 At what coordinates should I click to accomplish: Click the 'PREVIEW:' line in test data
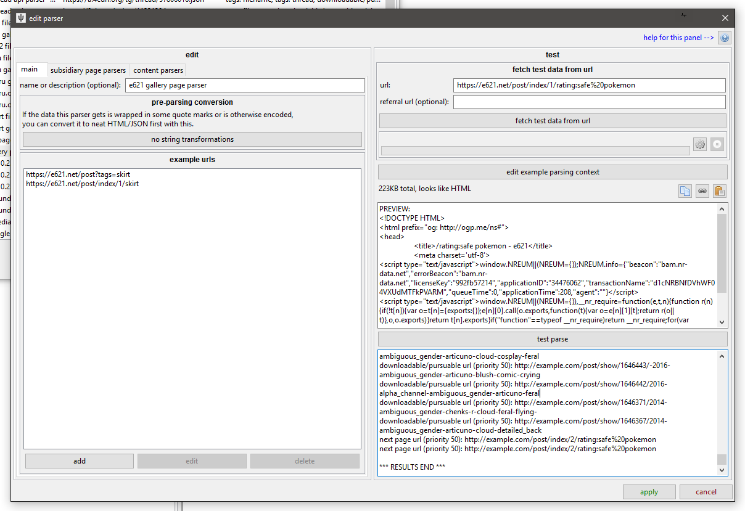click(395, 209)
